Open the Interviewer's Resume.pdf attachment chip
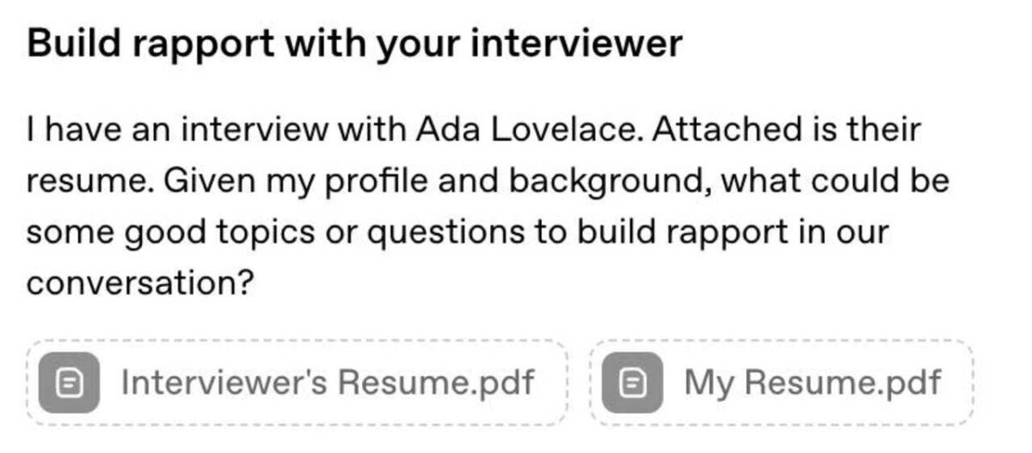Image resolution: width=1032 pixels, height=453 pixels. 297,383
